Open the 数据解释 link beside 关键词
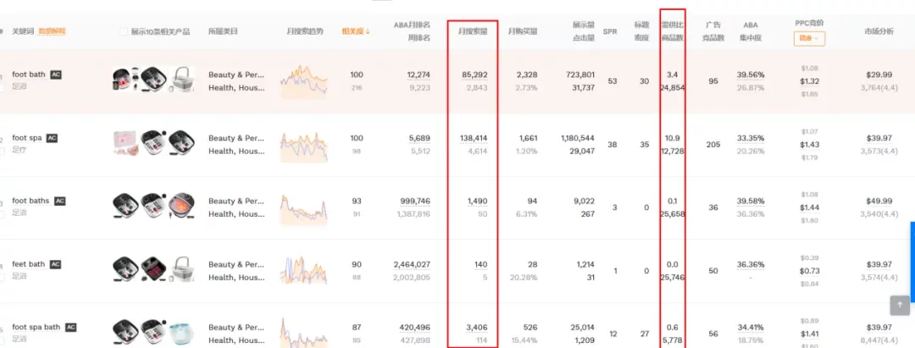Image resolution: width=915 pixels, height=348 pixels. pos(53,31)
